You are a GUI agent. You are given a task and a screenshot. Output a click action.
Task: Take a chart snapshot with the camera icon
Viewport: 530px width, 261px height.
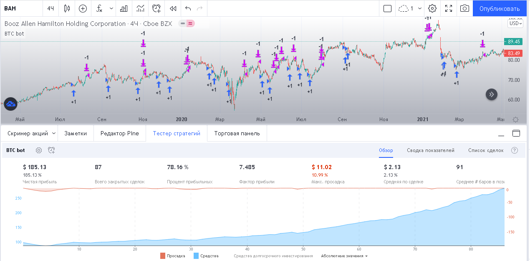click(464, 8)
